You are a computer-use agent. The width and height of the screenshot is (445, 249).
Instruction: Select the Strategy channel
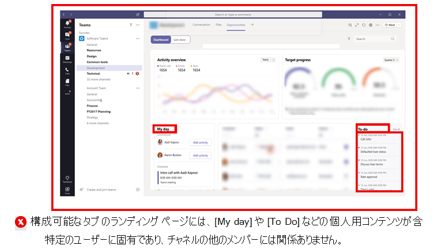coord(92,117)
